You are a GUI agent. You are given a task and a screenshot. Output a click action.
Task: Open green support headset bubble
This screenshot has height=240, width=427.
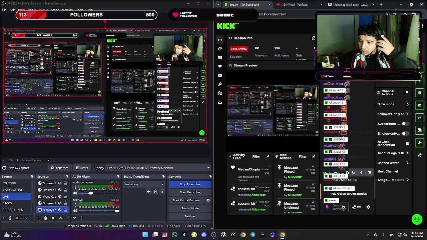[417, 219]
